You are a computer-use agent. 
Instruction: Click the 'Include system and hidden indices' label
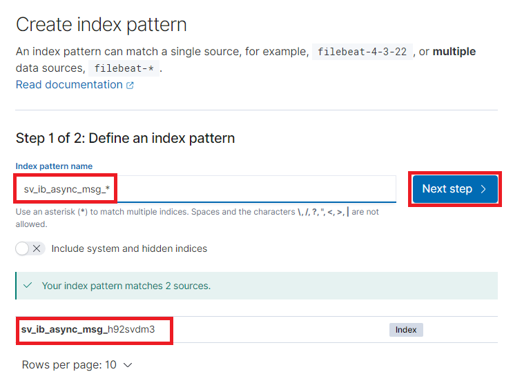[129, 248]
